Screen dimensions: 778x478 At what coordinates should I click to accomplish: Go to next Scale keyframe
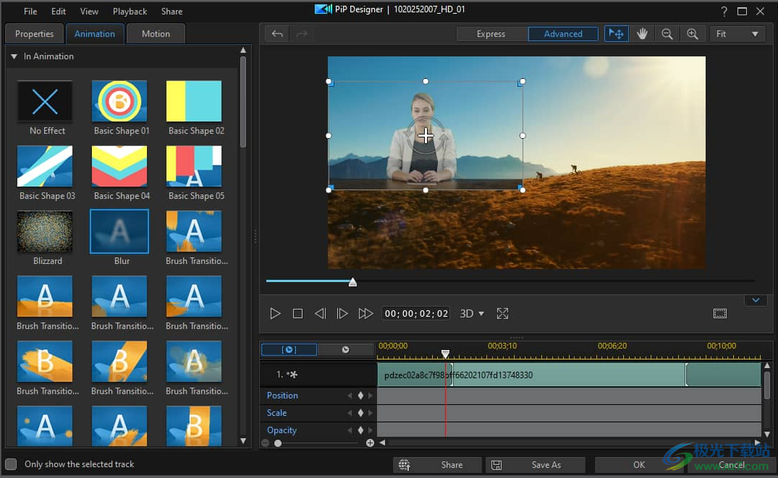coord(370,412)
